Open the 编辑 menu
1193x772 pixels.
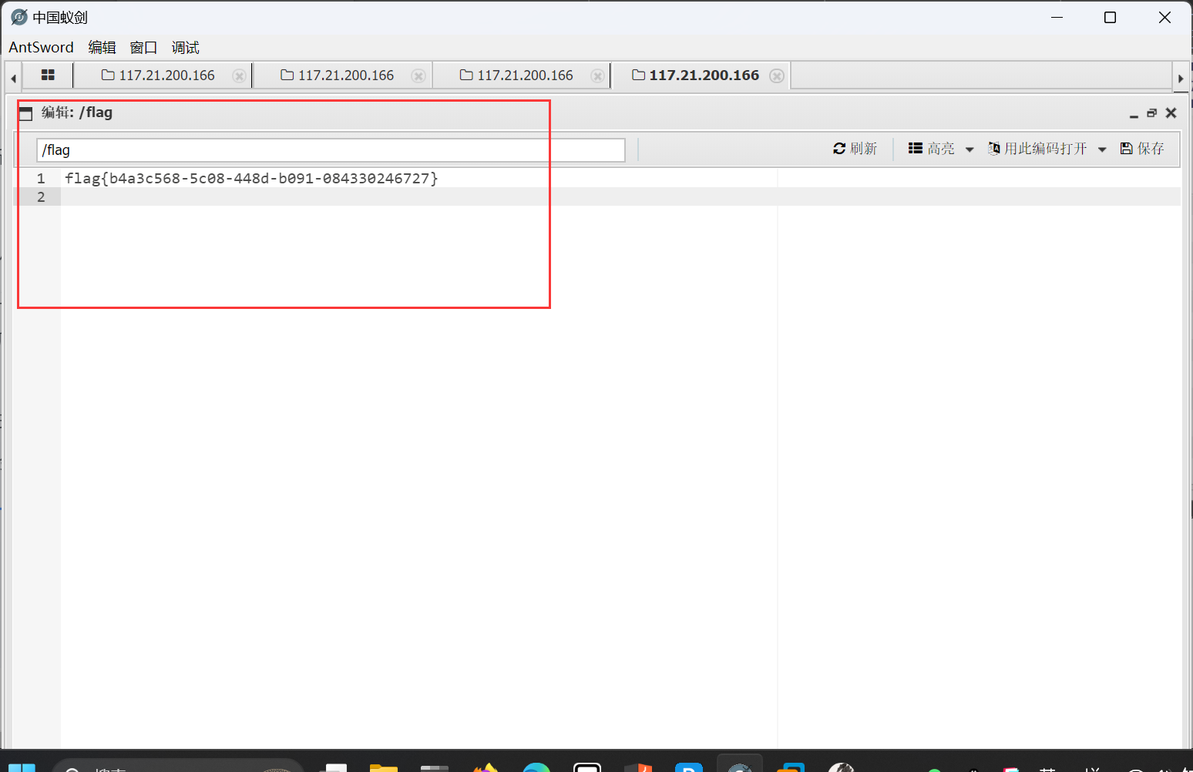click(x=102, y=47)
